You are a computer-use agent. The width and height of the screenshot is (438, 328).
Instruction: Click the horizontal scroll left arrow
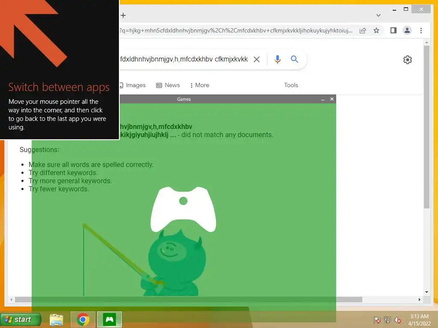11,299
